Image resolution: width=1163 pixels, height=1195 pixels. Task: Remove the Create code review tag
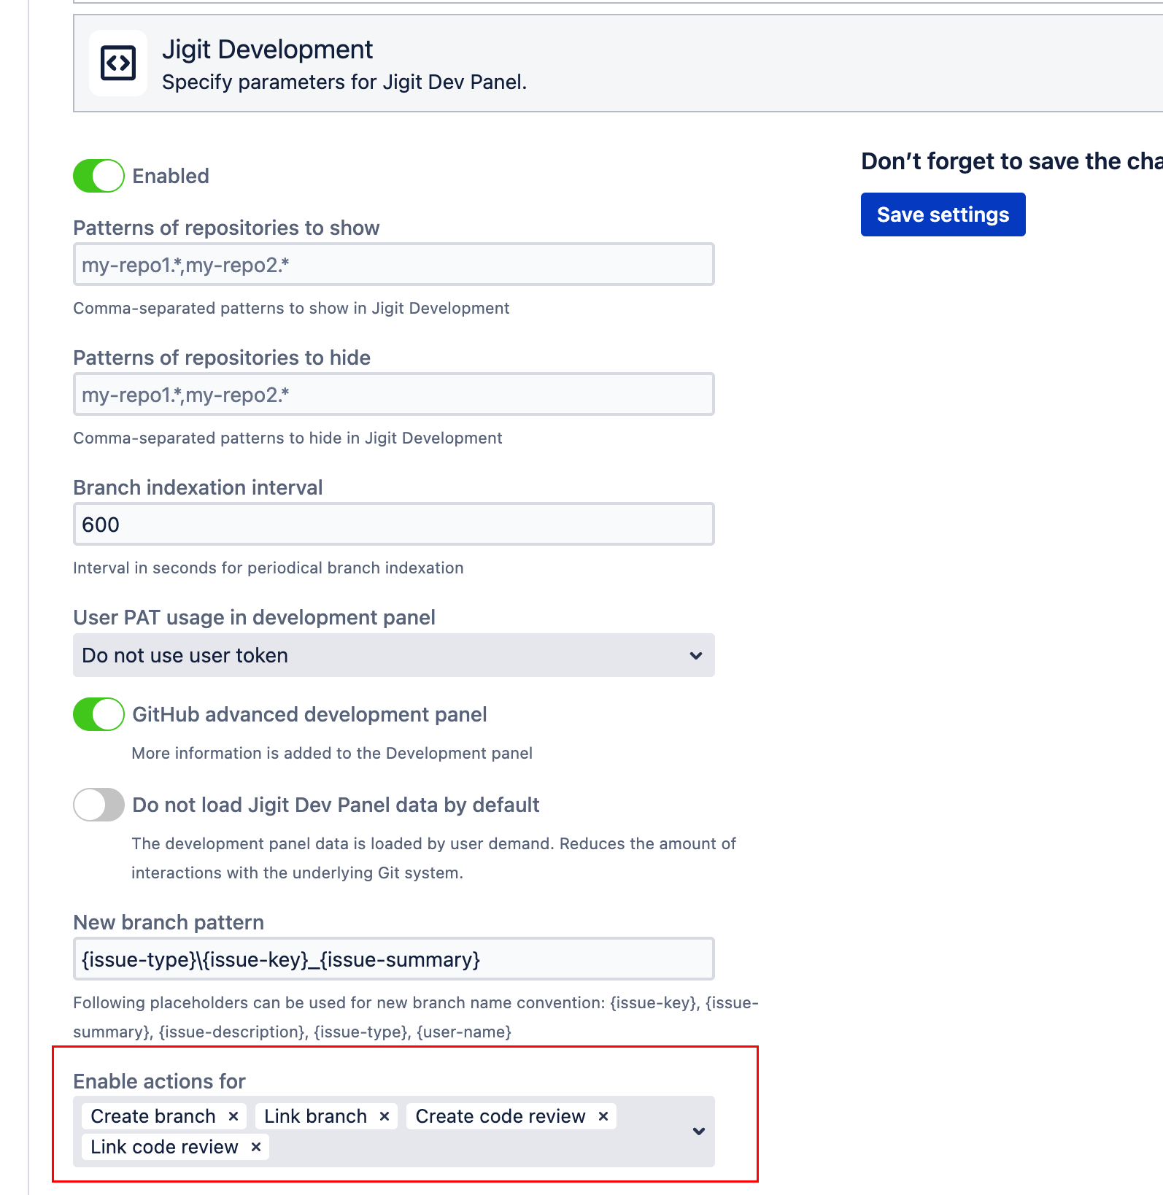tap(603, 1116)
